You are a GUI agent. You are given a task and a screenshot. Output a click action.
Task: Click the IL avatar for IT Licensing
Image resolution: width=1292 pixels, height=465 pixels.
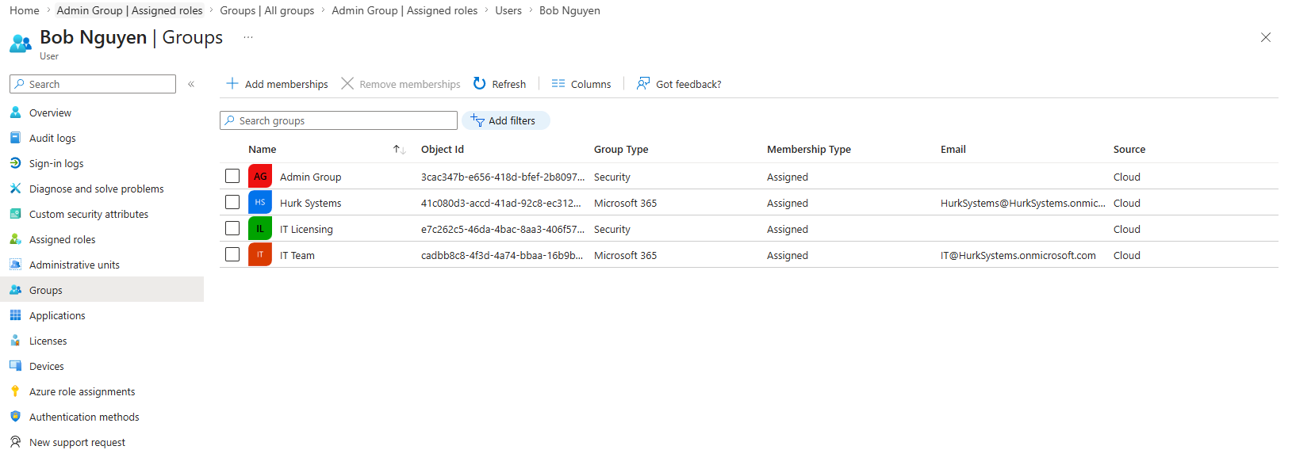point(260,229)
